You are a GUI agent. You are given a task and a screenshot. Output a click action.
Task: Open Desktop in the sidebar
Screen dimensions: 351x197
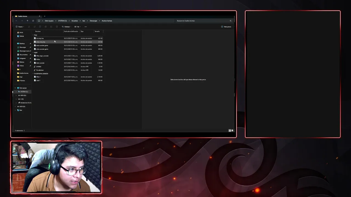click(x=21, y=44)
